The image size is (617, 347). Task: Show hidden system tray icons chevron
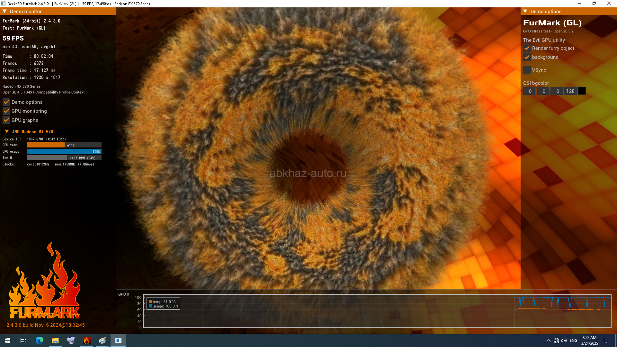coord(548,341)
